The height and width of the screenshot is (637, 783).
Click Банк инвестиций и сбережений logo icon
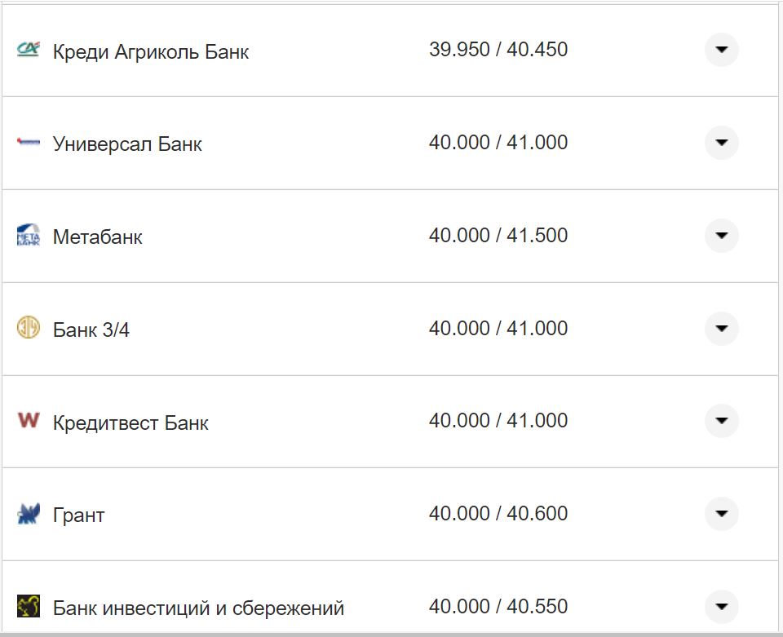(x=28, y=606)
